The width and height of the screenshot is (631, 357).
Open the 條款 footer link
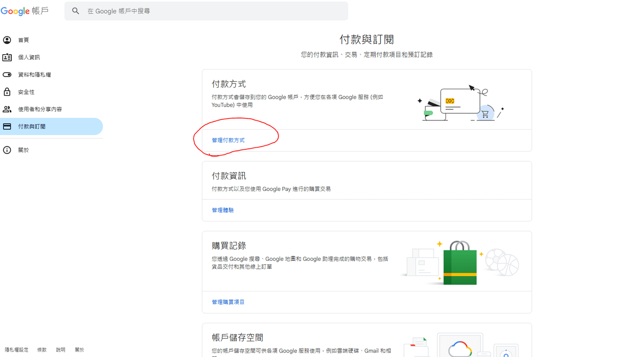(x=42, y=350)
